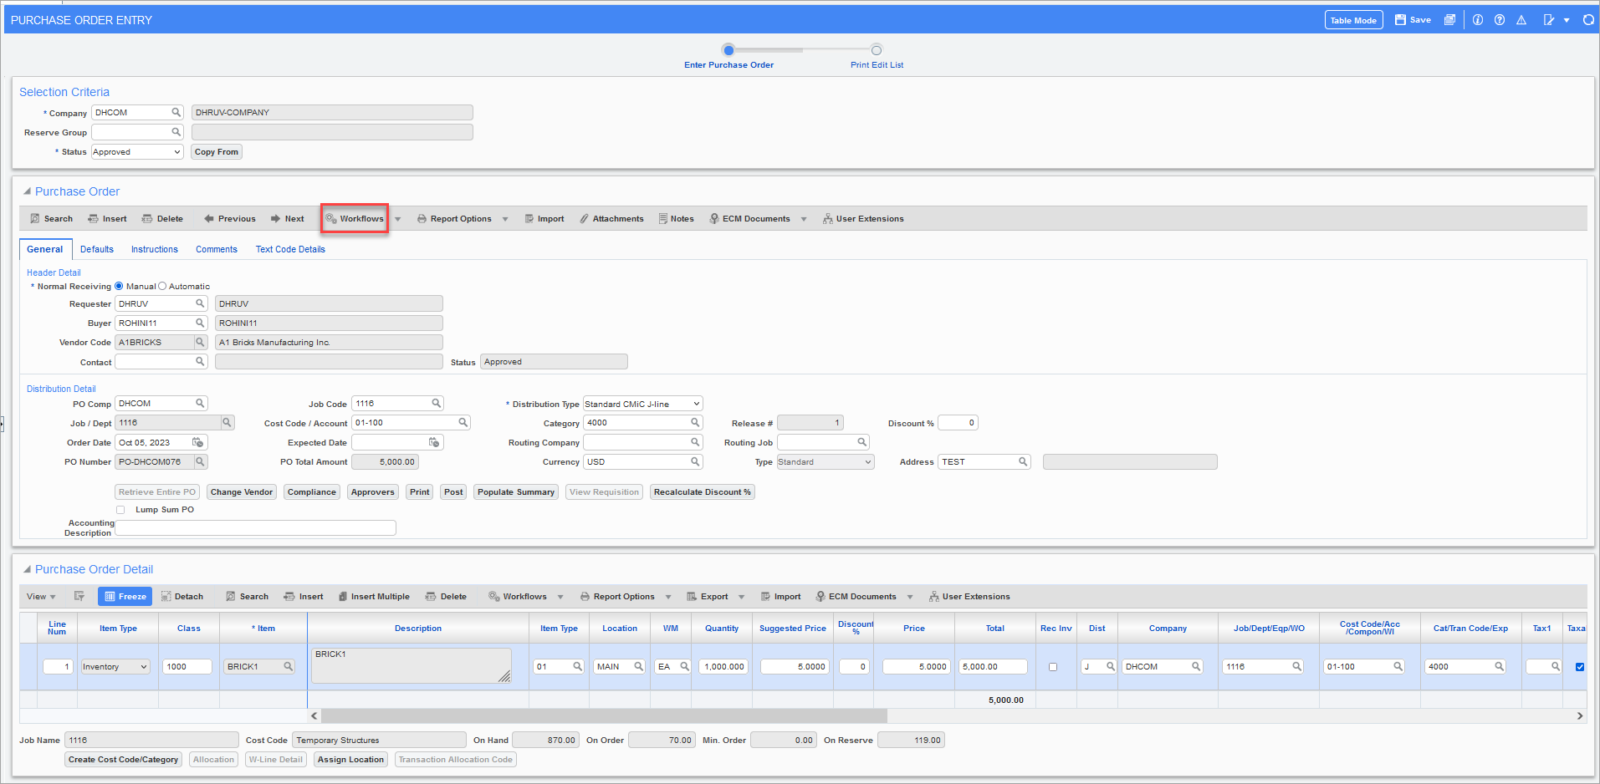
Task: Expand the Distribution Type dropdown
Action: click(642, 403)
